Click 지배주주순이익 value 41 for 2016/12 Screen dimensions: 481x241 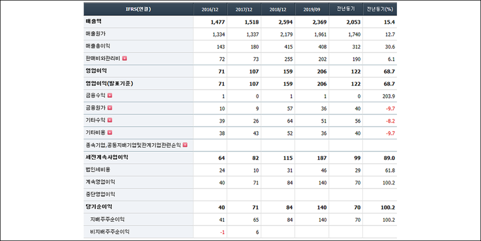coord(222,220)
